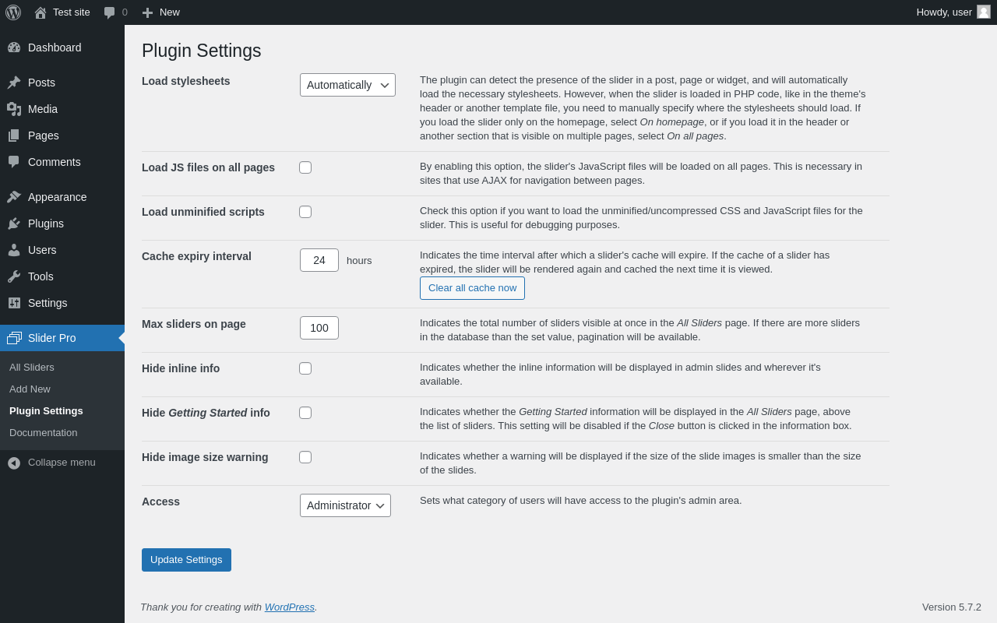
Task: Go to All Sliders submenu item
Action: [x=32, y=368]
